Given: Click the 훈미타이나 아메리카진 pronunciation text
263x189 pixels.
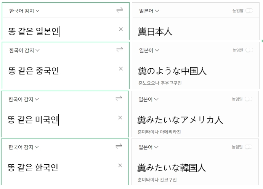Looking at the screenshot, I should coord(159,132).
